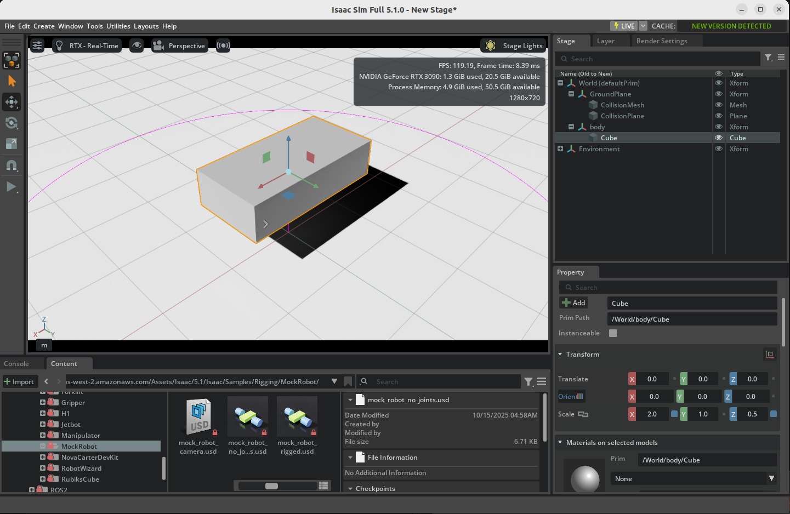Expand the Environment prim in Stage tree
The height and width of the screenshot is (514, 790).
tap(560, 149)
